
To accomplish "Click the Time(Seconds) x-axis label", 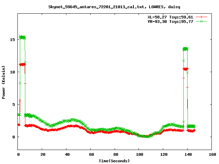I will (114, 161).
